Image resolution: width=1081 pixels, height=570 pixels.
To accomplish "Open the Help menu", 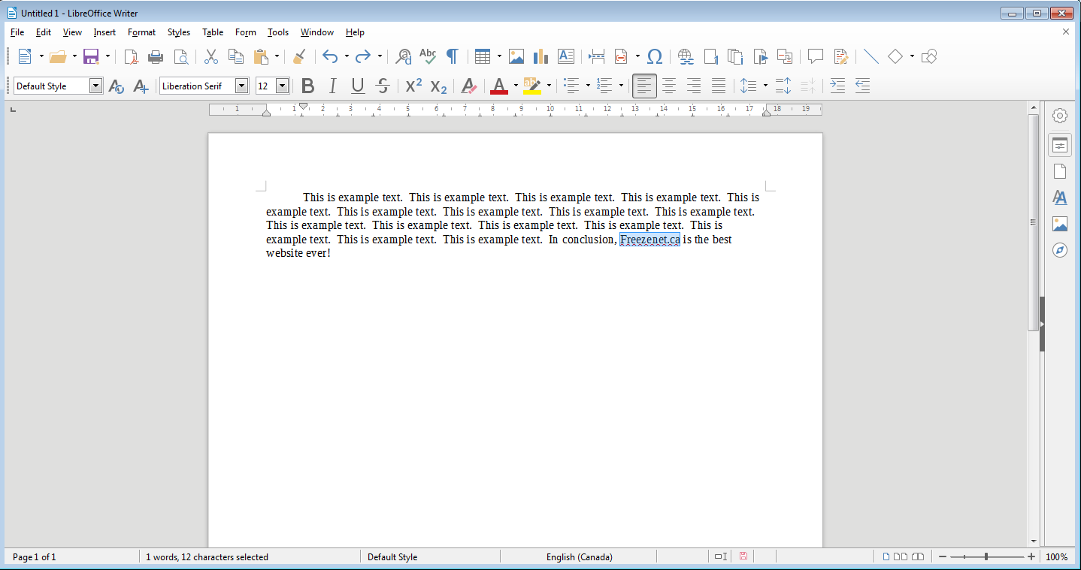I will 355,32.
